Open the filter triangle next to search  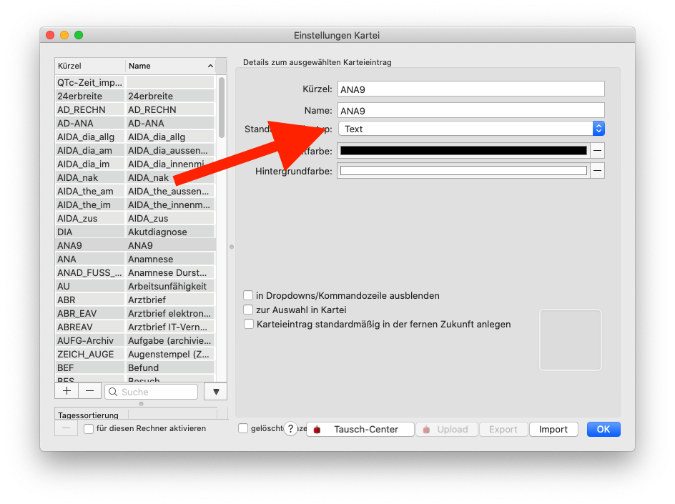[x=216, y=392]
